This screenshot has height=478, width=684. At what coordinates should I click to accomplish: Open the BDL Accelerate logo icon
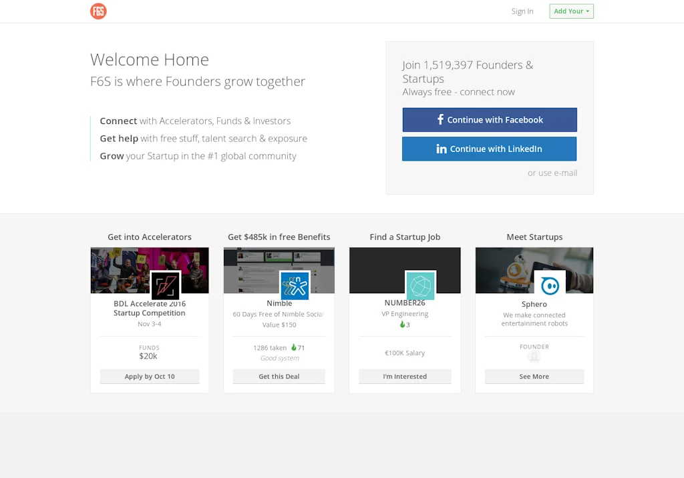(165, 285)
